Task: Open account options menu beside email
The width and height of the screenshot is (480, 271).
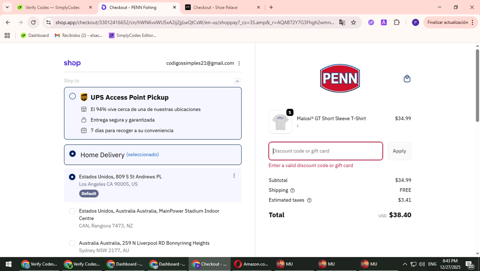Action: (x=239, y=63)
